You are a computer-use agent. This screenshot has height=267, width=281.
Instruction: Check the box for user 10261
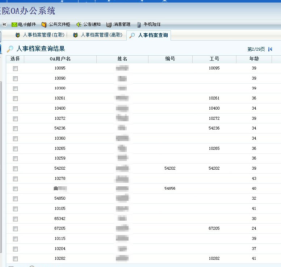(16, 98)
